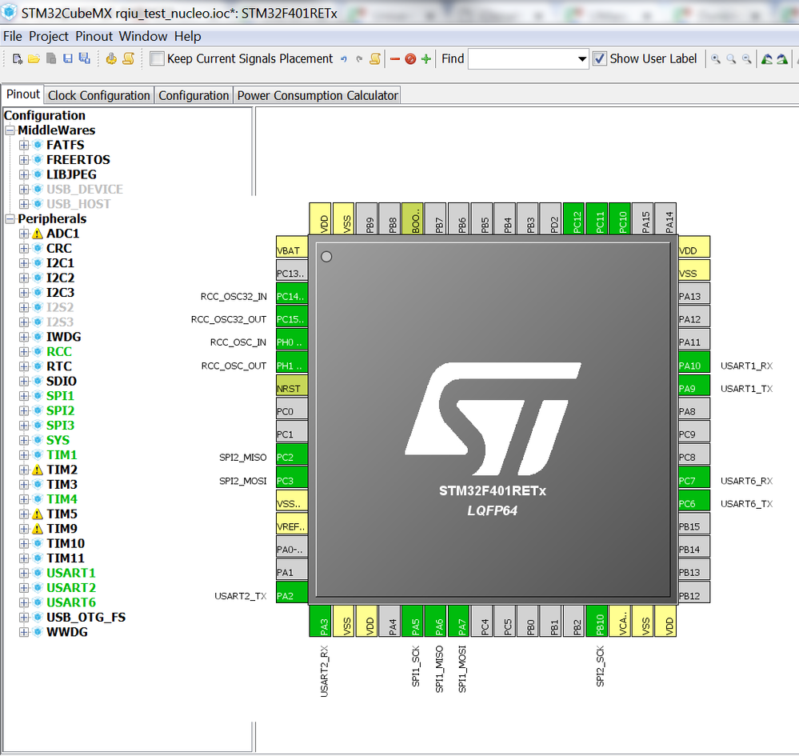Viewport: 799px width, 756px height.
Task: Open the Power Consumption Calculator tab
Action: (318, 96)
